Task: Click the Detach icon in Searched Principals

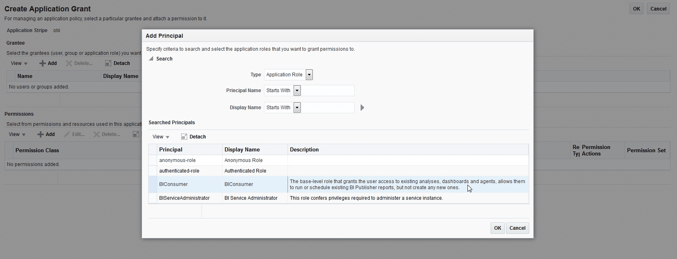Action: point(184,137)
